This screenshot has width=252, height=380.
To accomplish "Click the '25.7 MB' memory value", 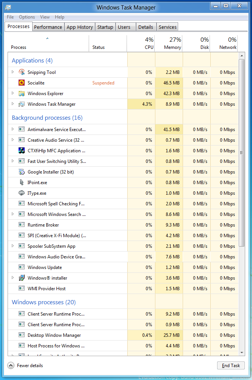I will pos(172,335).
